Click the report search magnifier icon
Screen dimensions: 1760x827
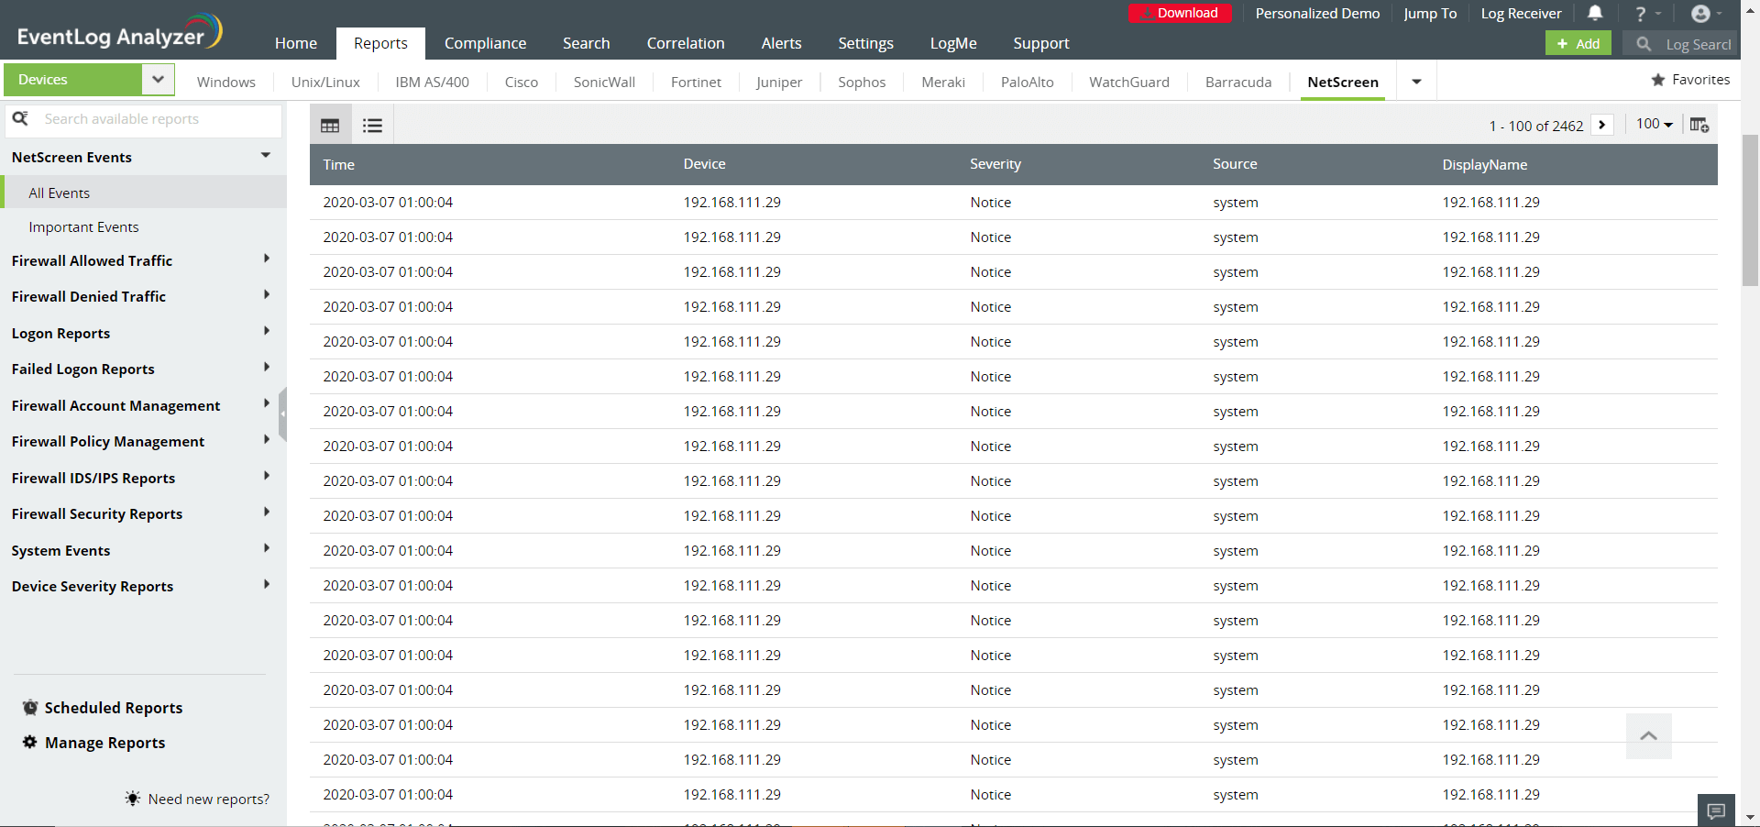coord(20,118)
